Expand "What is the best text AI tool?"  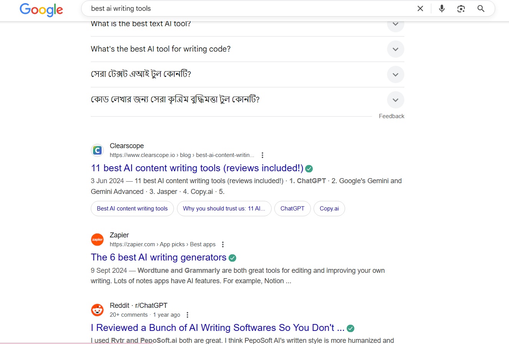click(247, 25)
